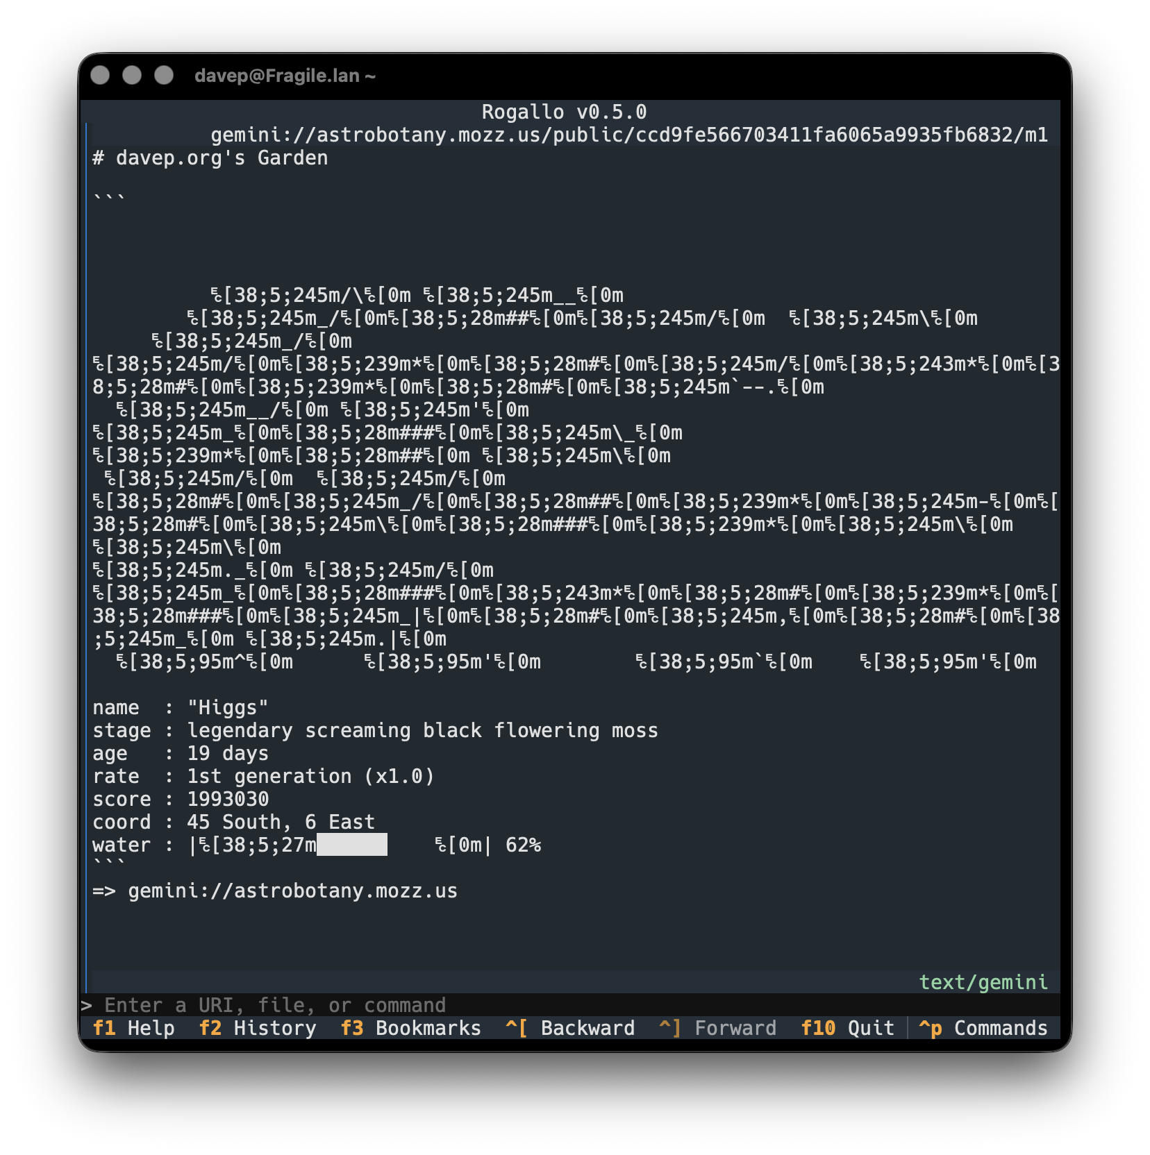Select the score 1993030 line
1150x1155 pixels.
pyautogui.click(x=181, y=799)
